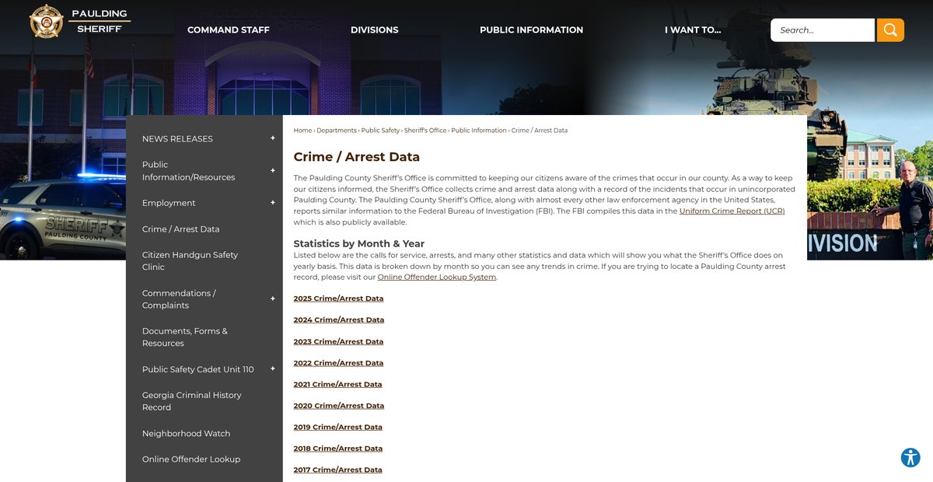
Task: Expand the News Releases sidebar section
Action: point(273,138)
